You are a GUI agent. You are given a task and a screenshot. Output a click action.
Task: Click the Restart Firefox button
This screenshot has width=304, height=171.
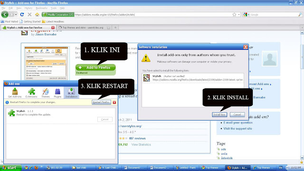click(x=101, y=102)
